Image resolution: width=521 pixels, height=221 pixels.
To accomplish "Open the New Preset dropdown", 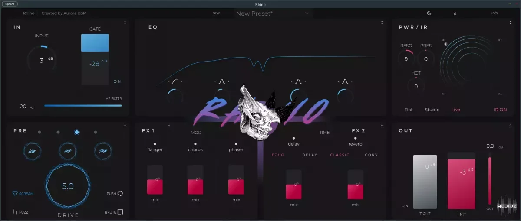I will pos(273,13).
